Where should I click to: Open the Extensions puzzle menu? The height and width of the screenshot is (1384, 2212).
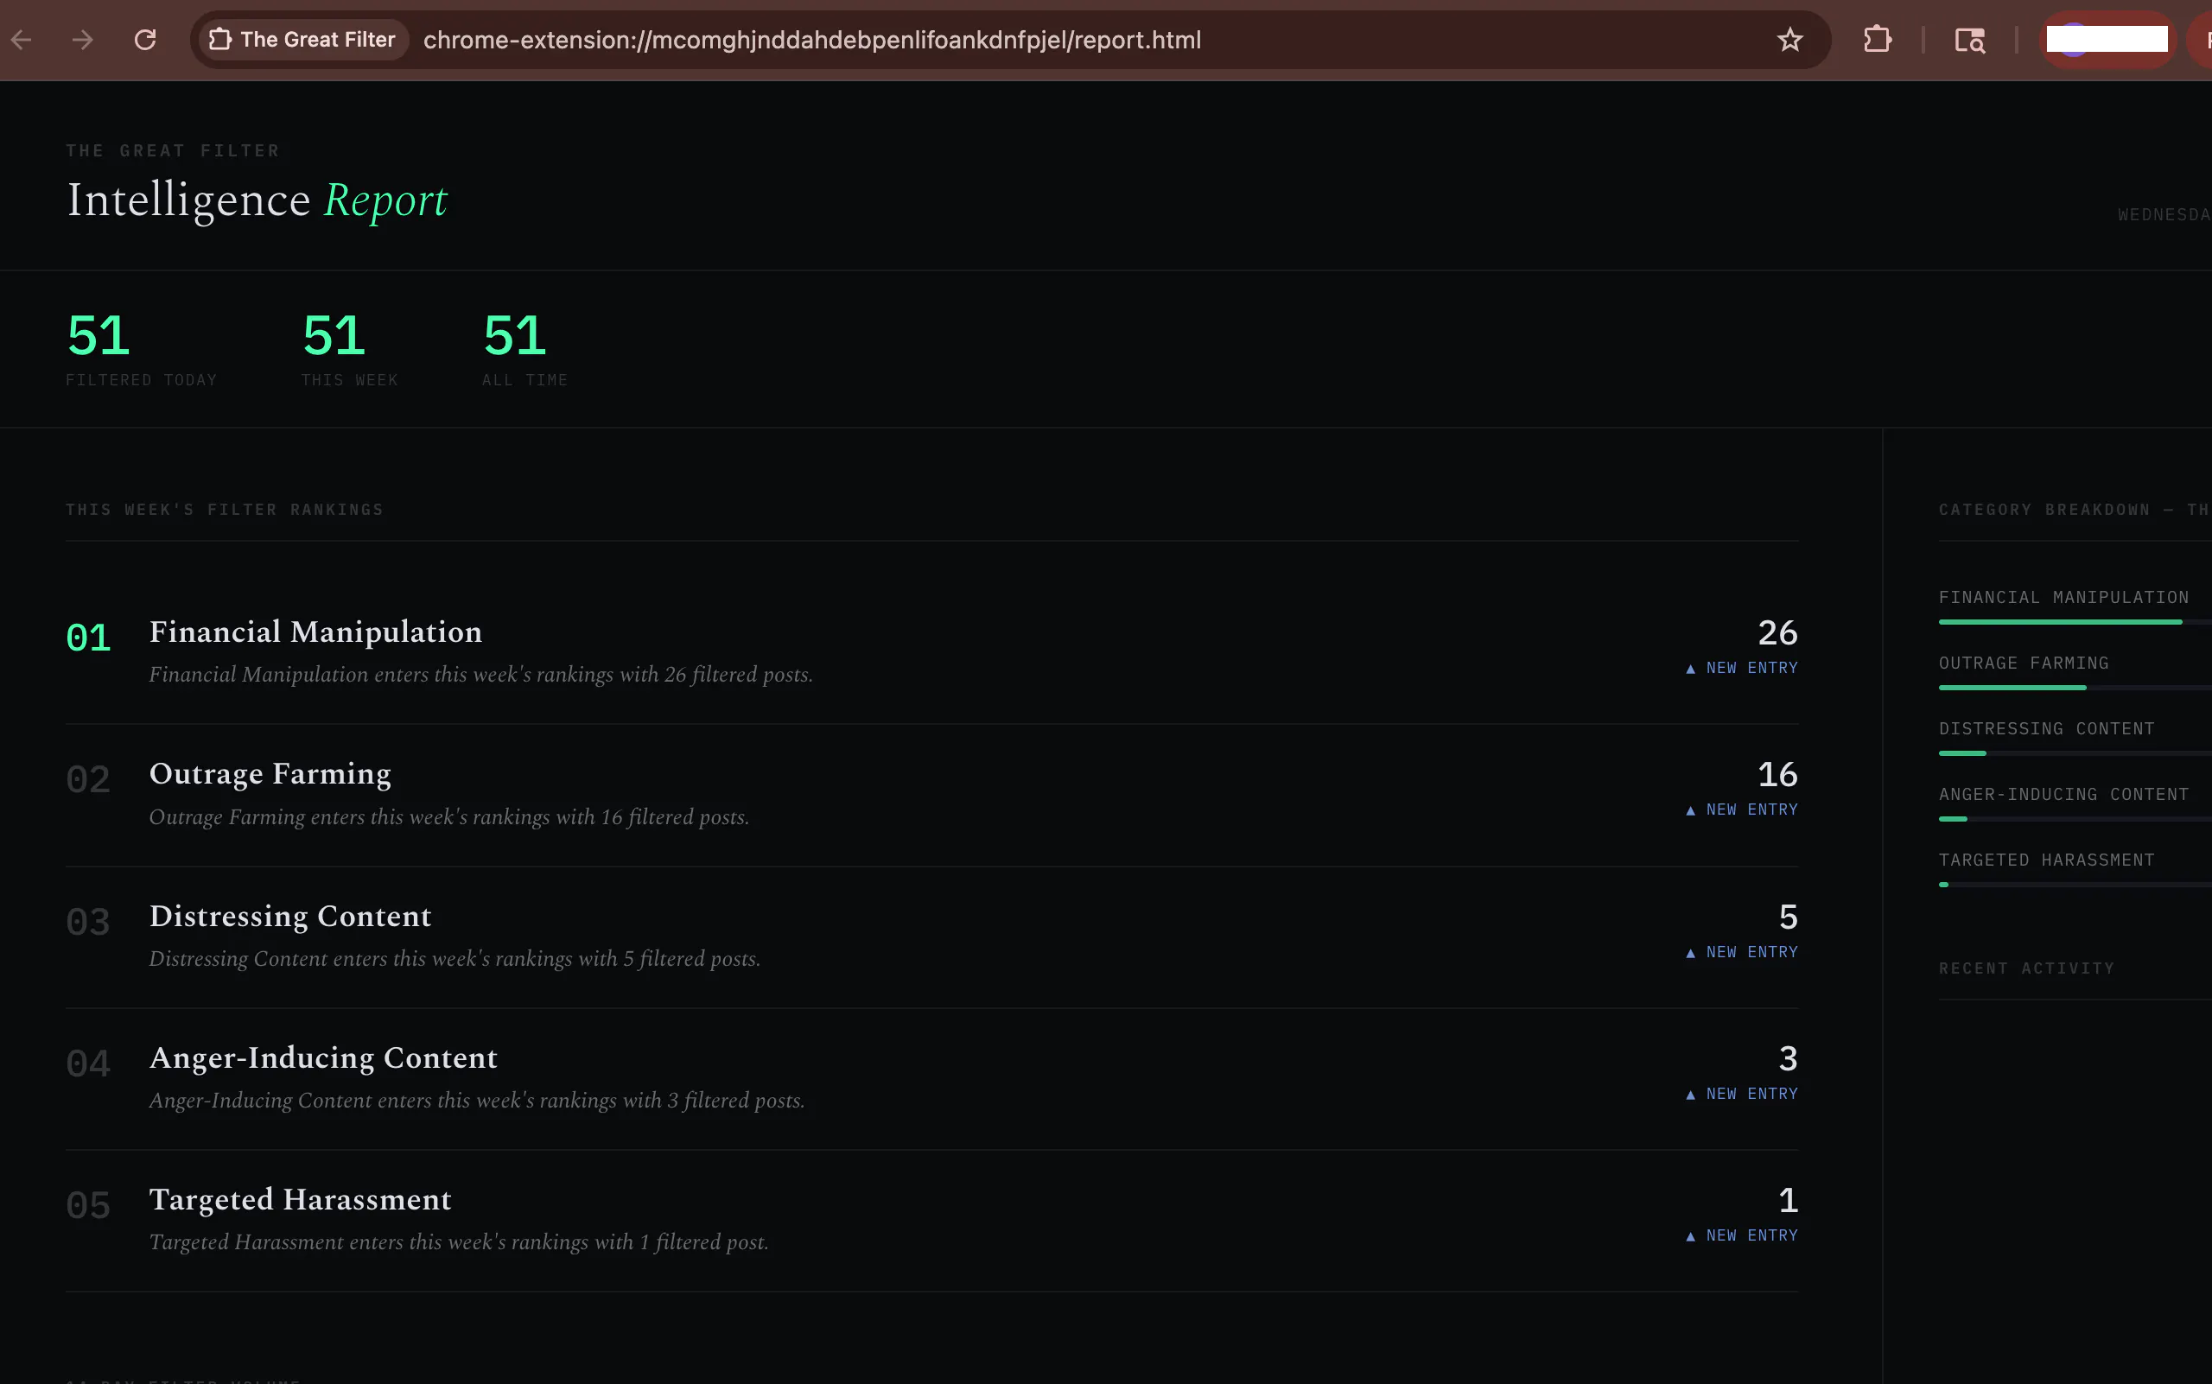click(x=1877, y=40)
